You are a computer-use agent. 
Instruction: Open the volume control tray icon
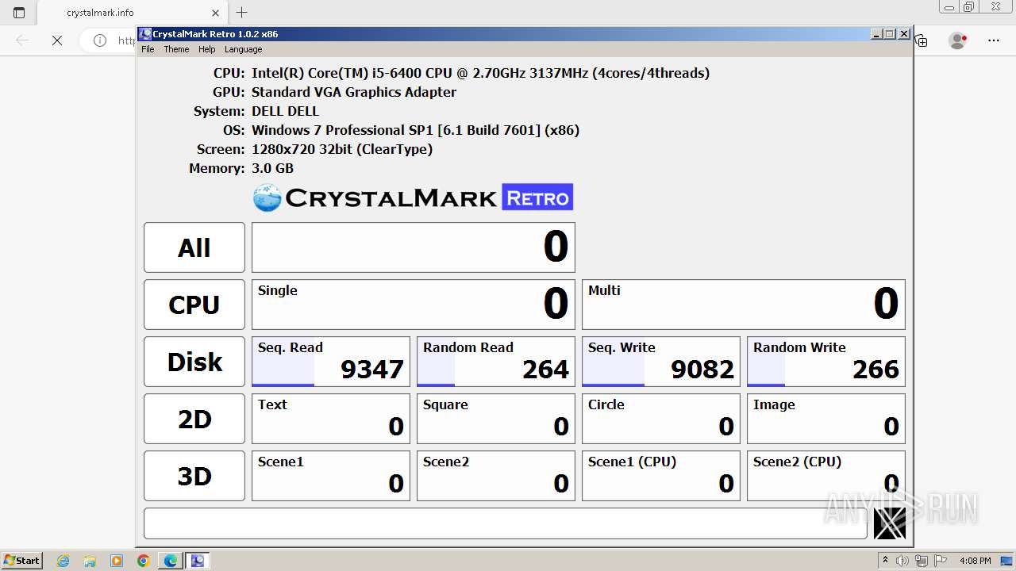pyautogui.click(x=902, y=561)
